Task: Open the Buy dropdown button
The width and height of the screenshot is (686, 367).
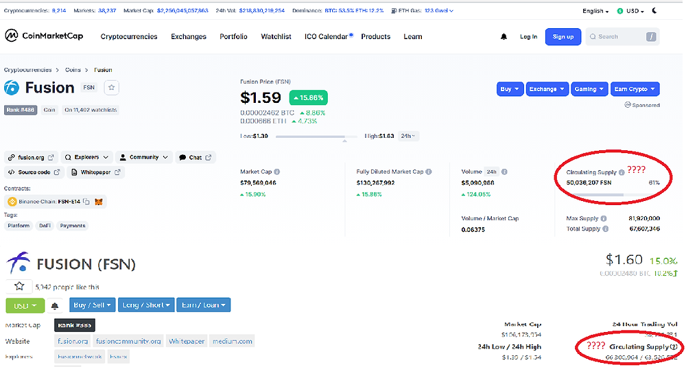Action: pyautogui.click(x=510, y=89)
